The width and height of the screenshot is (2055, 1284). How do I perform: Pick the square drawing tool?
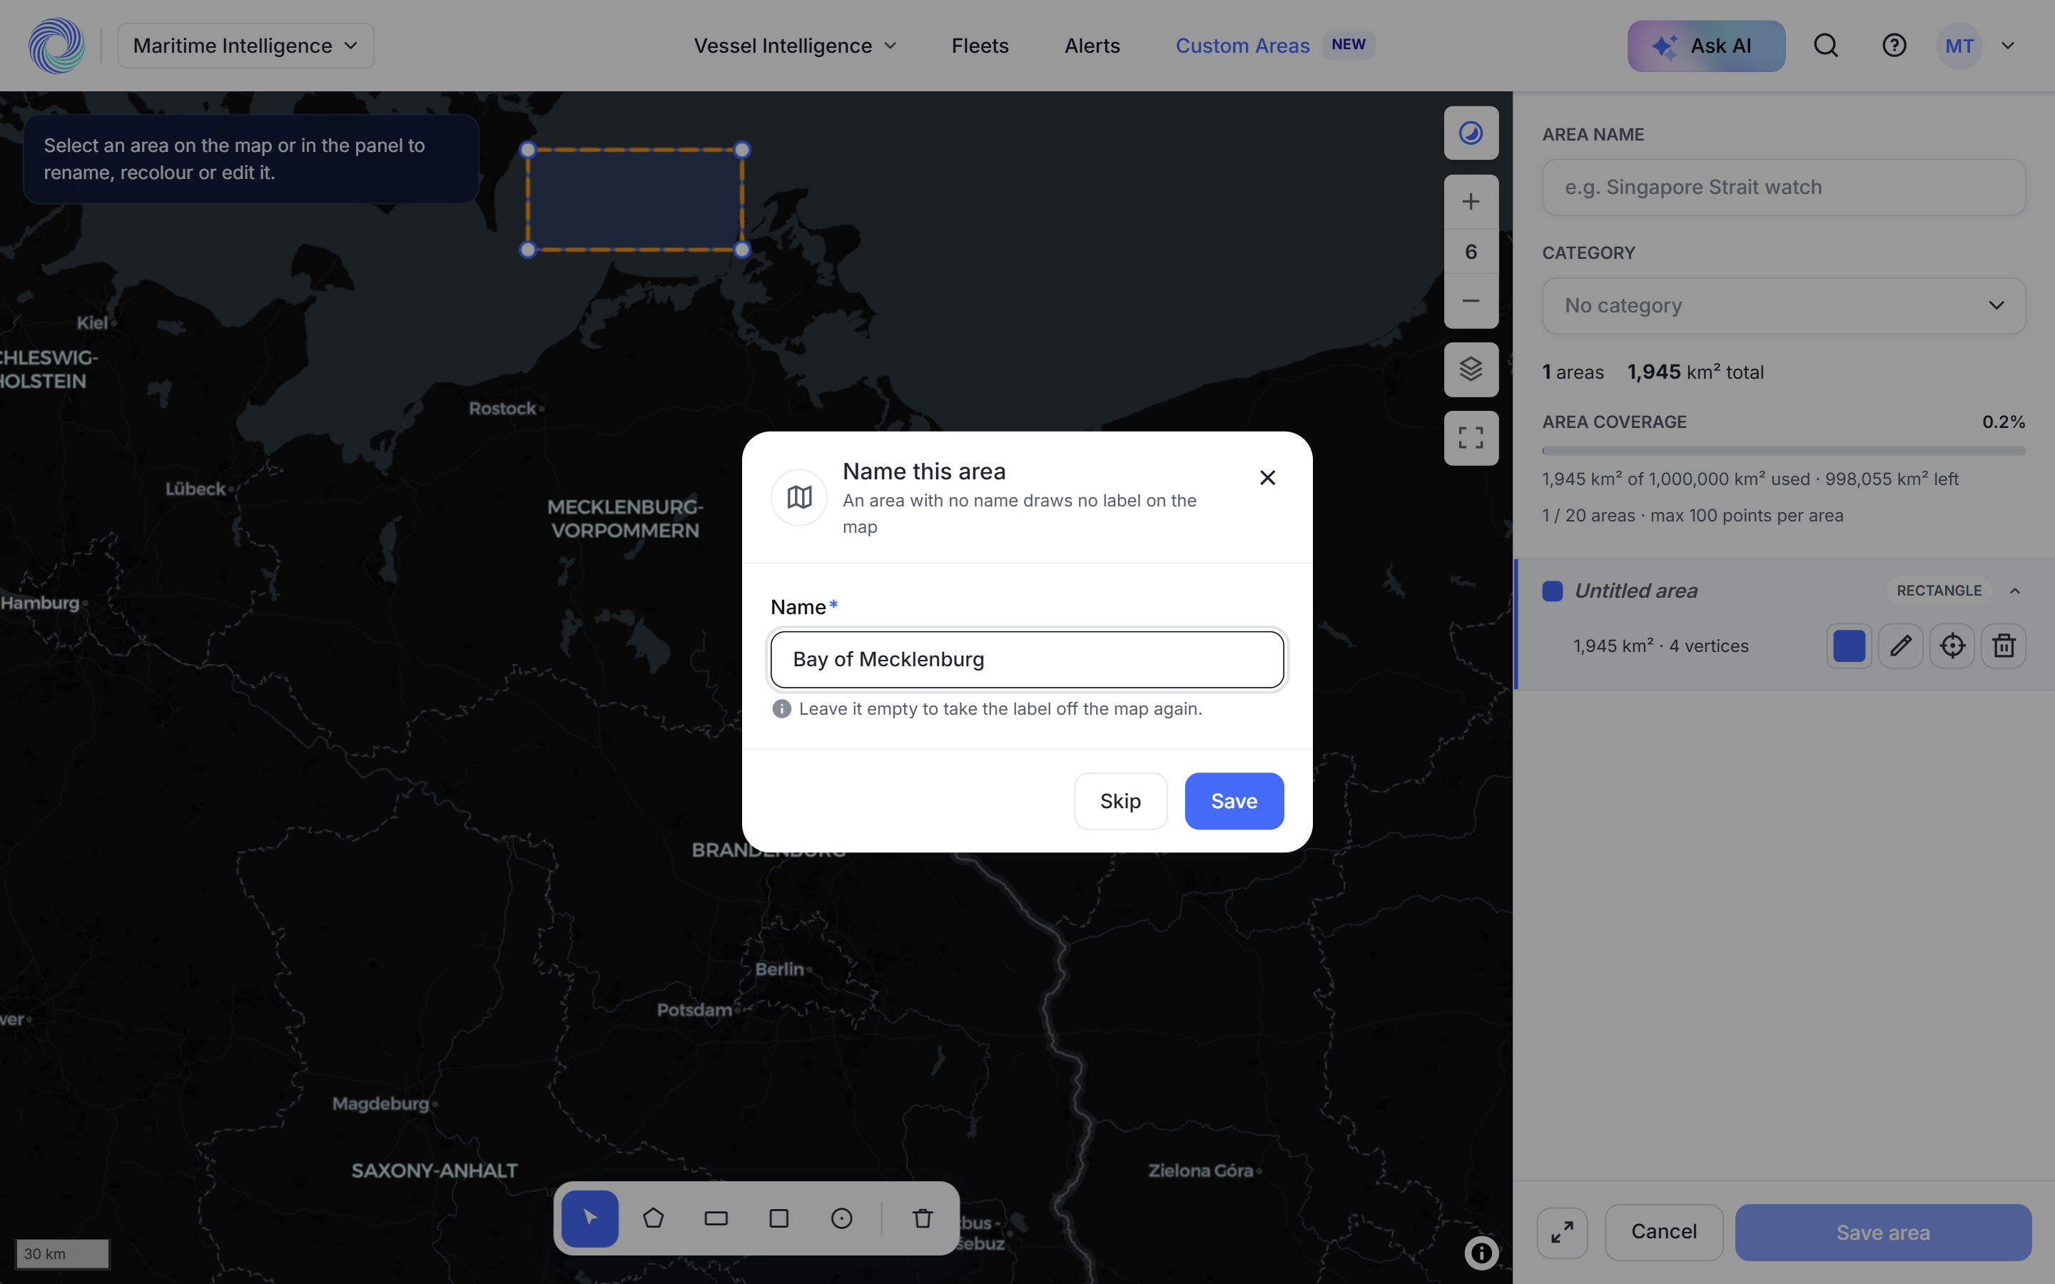click(x=778, y=1218)
